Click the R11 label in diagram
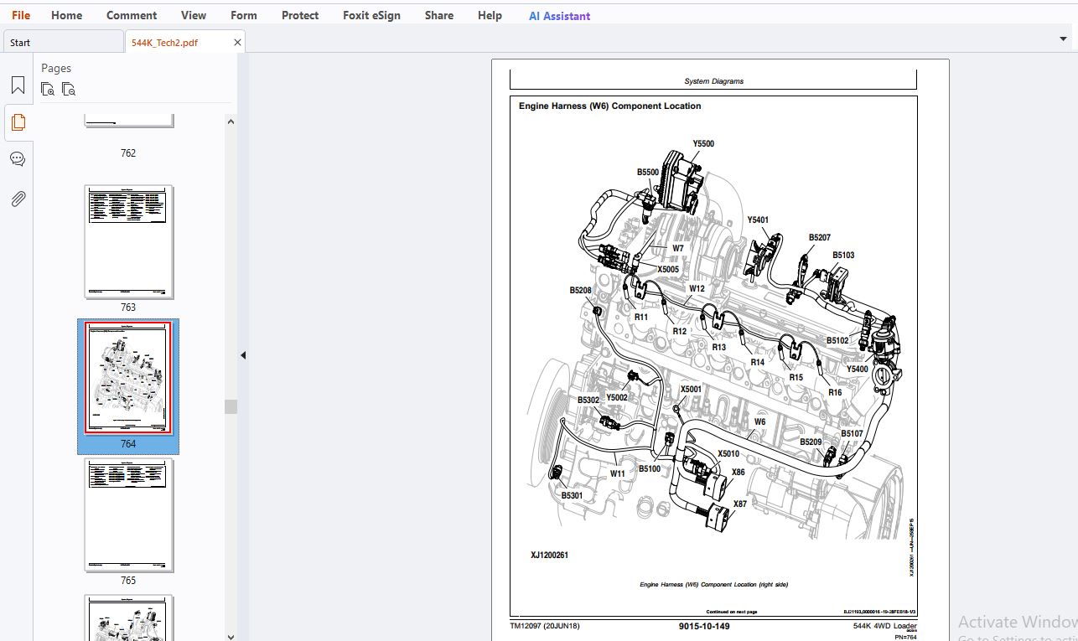The width and height of the screenshot is (1078, 641). coord(641,318)
